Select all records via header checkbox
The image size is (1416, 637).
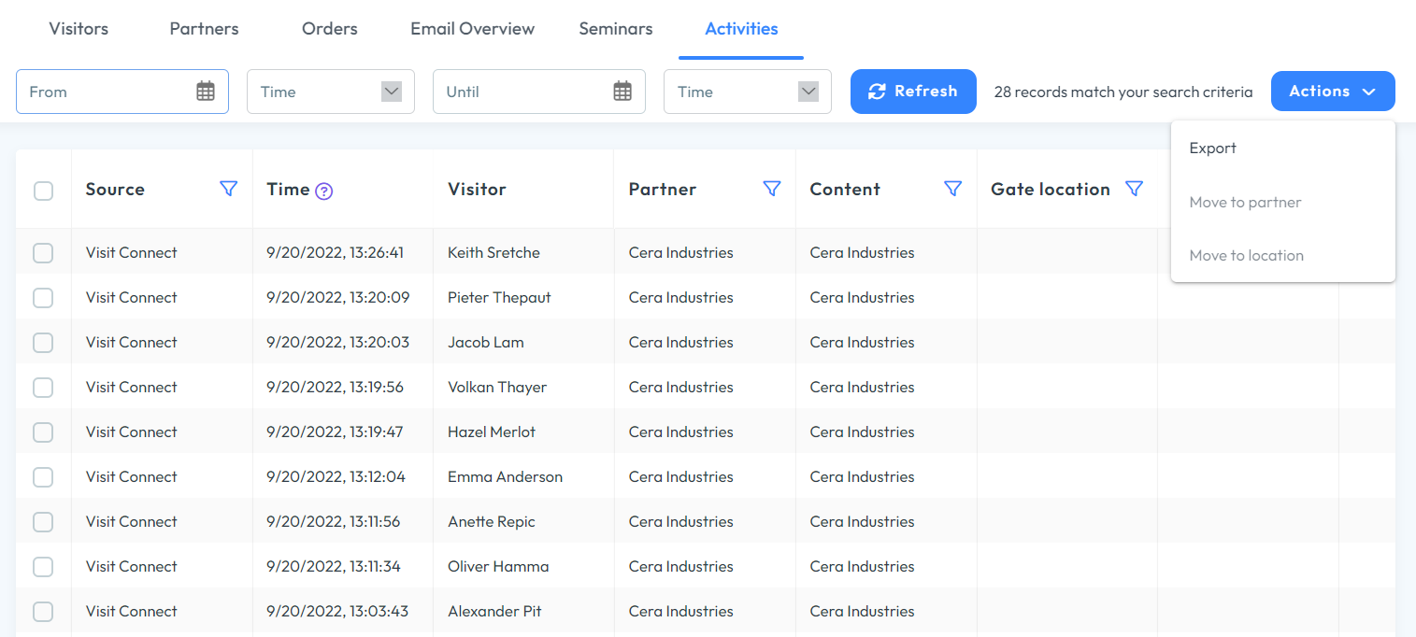click(x=43, y=190)
